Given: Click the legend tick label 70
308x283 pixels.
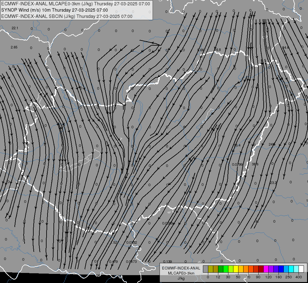Looking at the screenshot, I should click(x=248, y=277).
